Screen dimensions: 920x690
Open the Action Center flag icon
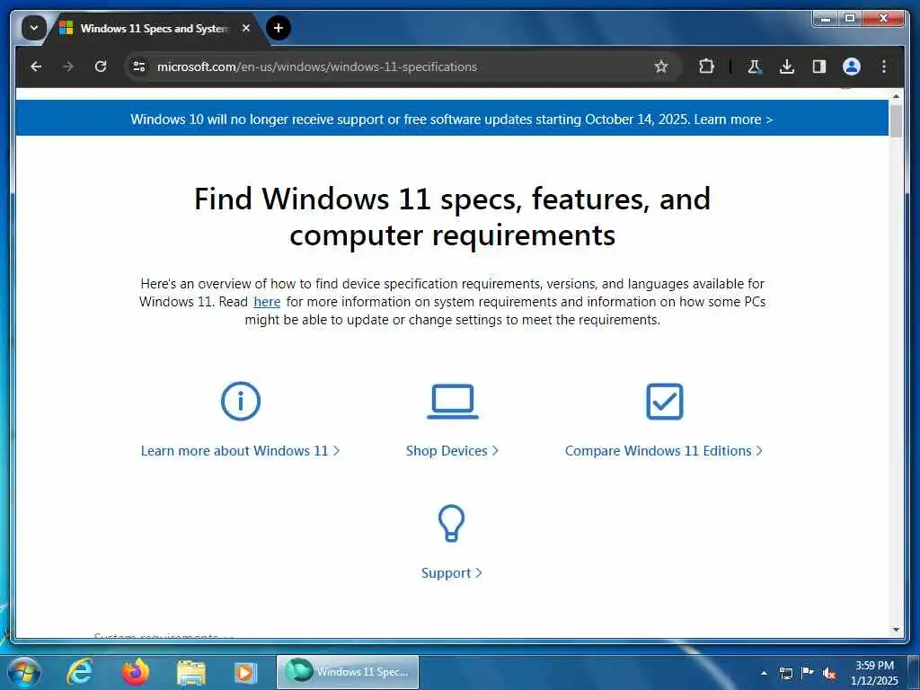808,672
